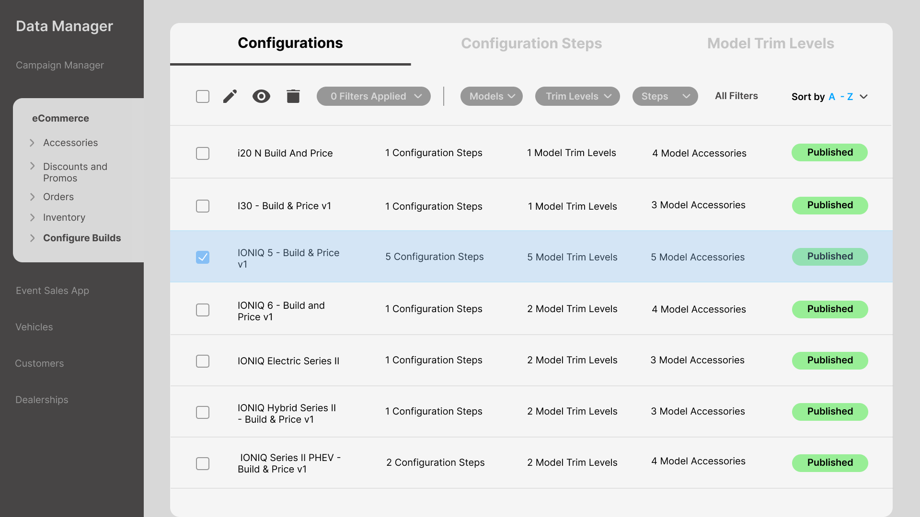Expand the Orders sidebar chevron
Image resolution: width=920 pixels, height=517 pixels.
pos(32,197)
